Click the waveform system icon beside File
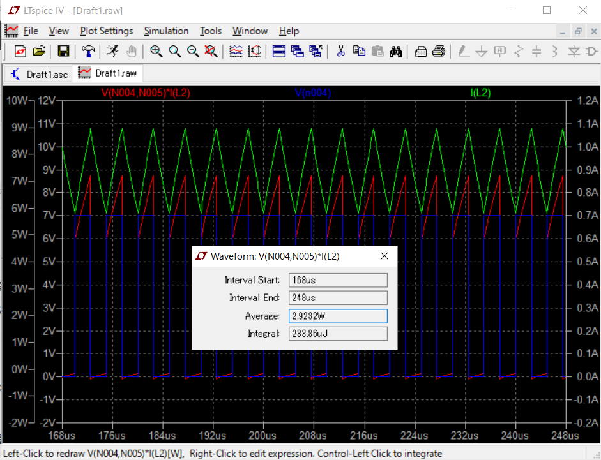Screen dimensions: 601x460 point(11,31)
